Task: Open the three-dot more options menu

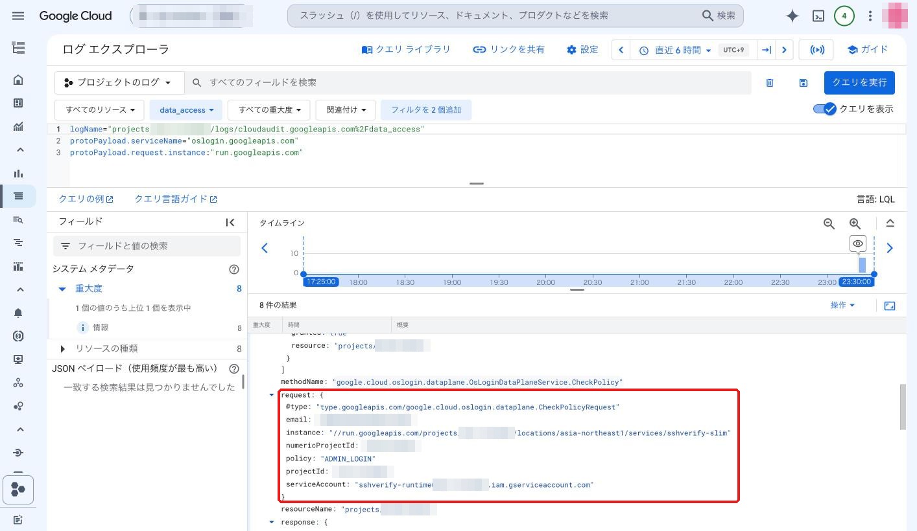Action: click(x=870, y=16)
